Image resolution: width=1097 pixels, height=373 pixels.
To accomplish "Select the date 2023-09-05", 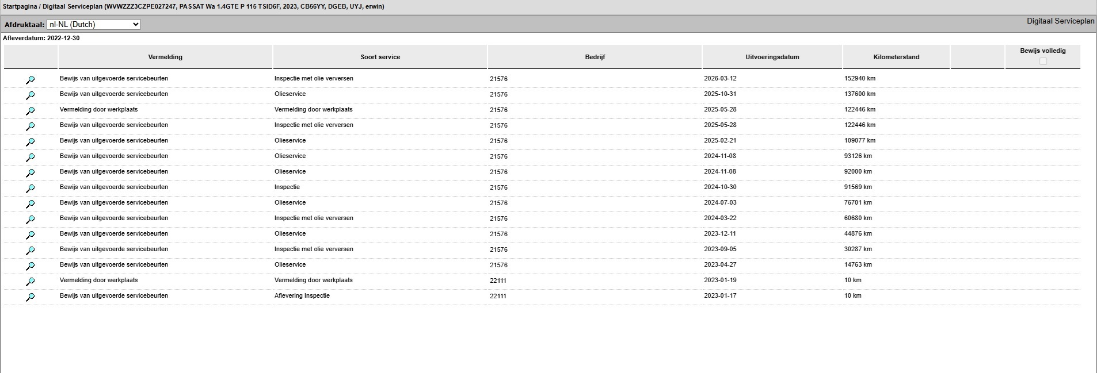I will click(720, 249).
